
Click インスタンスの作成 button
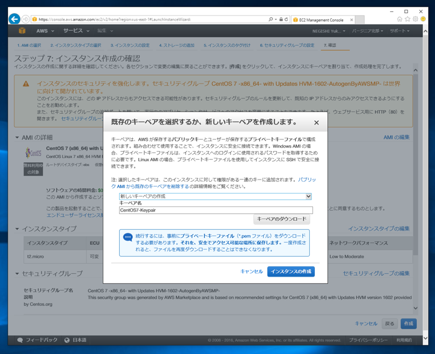tap(291, 272)
